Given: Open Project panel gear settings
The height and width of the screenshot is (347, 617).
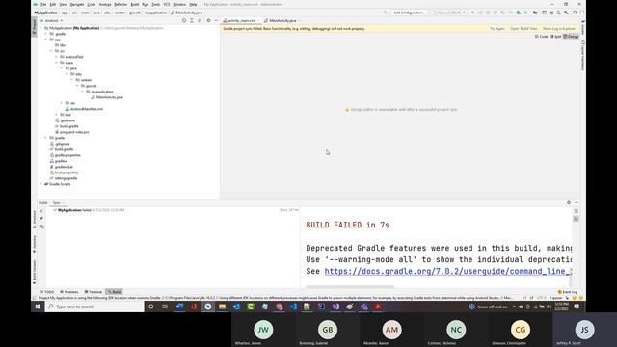Looking at the screenshot, I should (208, 20).
